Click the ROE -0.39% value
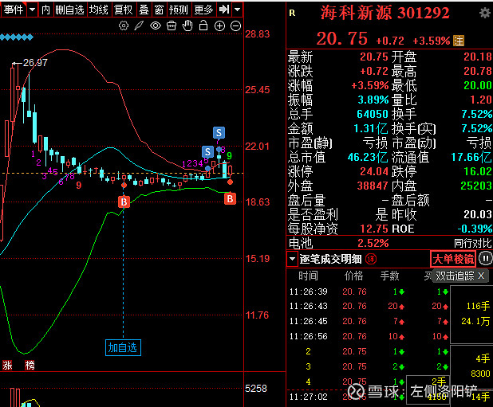 [475, 229]
